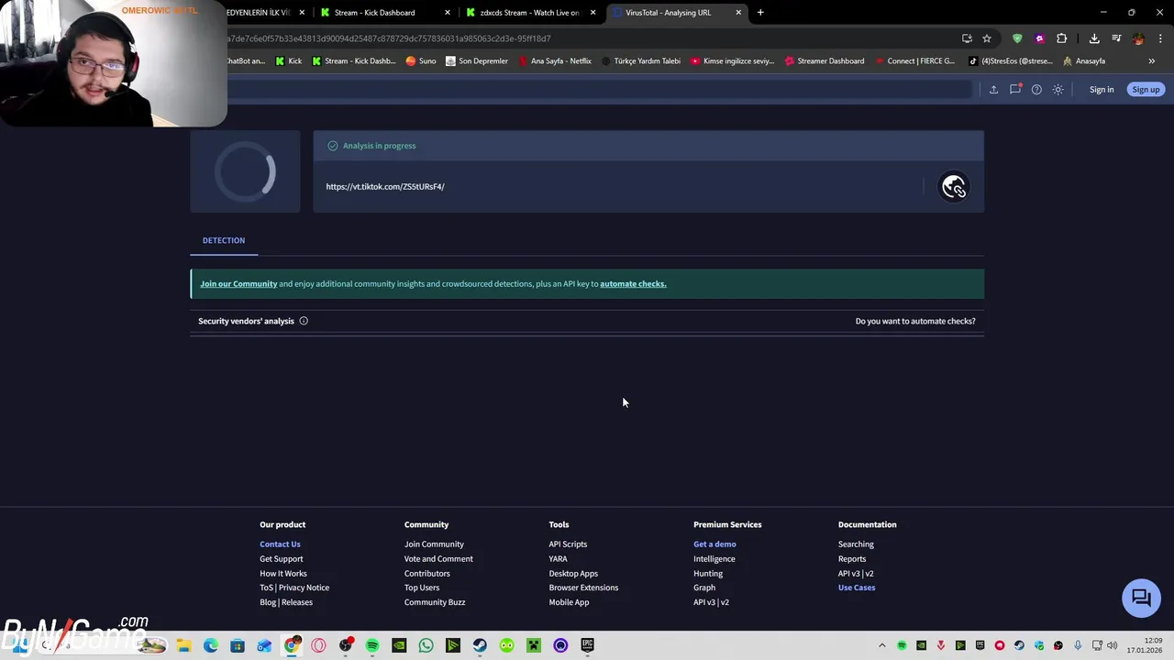Open the Connect | FIERCE bookmark
This screenshot has height=660, width=1174.
pos(914,61)
